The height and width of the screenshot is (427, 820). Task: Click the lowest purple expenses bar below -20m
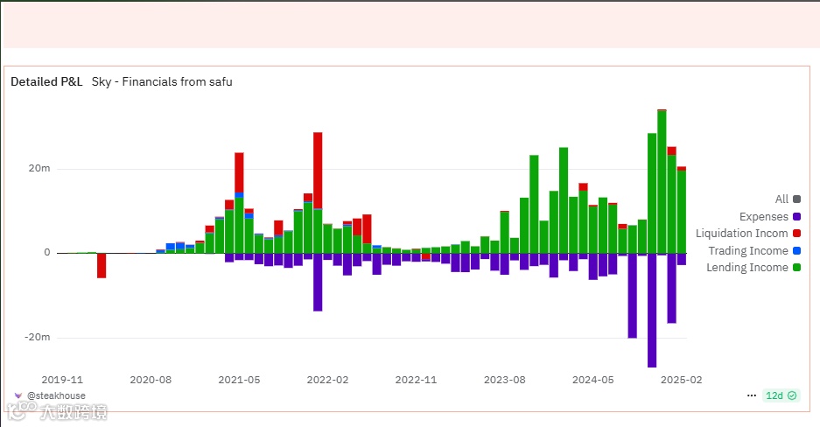click(x=652, y=311)
